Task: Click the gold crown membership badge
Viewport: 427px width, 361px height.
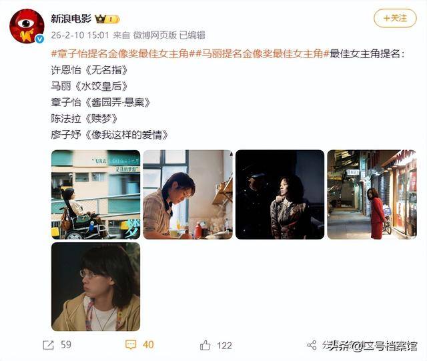Action: pyautogui.click(x=107, y=19)
